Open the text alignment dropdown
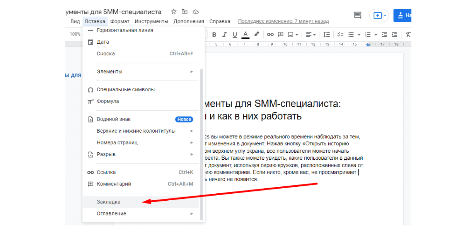Image resolution: width=464 pixels, height=232 pixels. [x=311, y=34]
